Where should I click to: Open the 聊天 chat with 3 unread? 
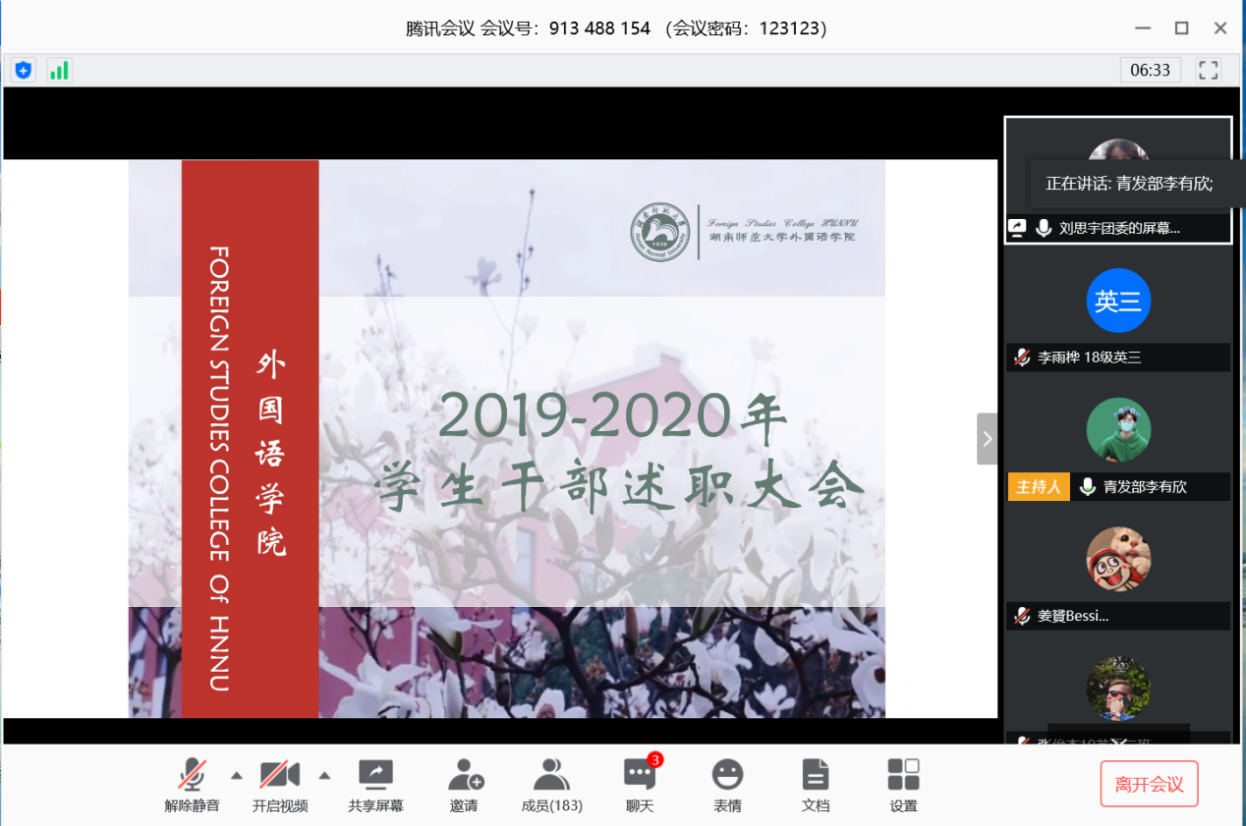coord(640,786)
